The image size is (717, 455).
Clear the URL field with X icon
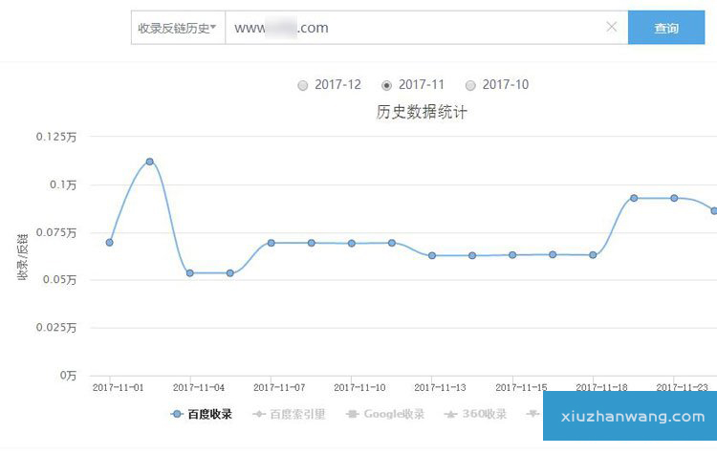[612, 27]
